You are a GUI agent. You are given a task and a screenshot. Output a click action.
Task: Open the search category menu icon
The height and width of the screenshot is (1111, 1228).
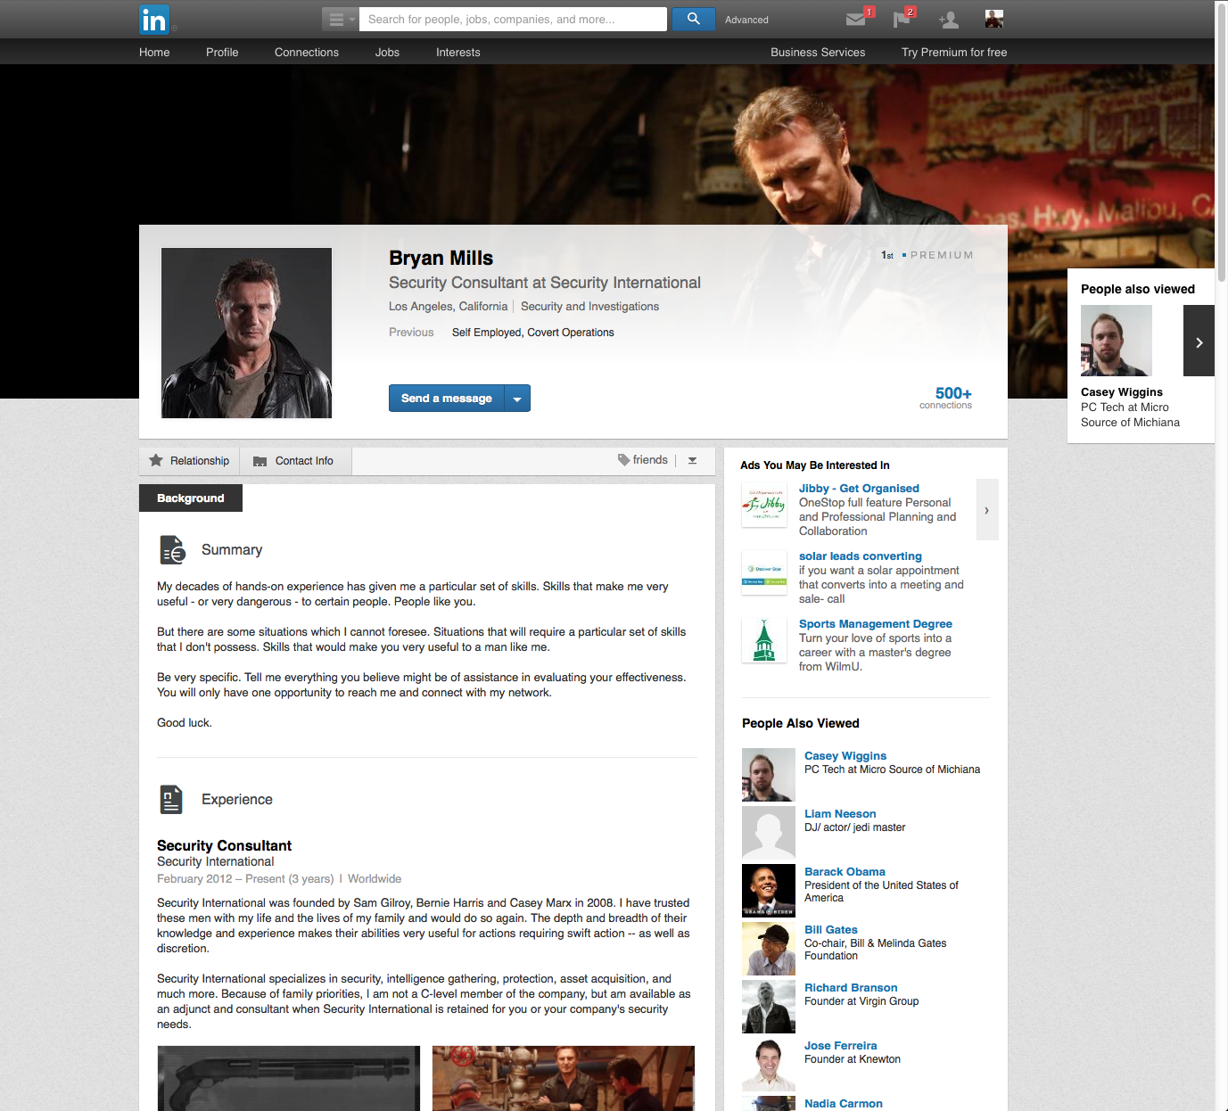coord(340,20)
